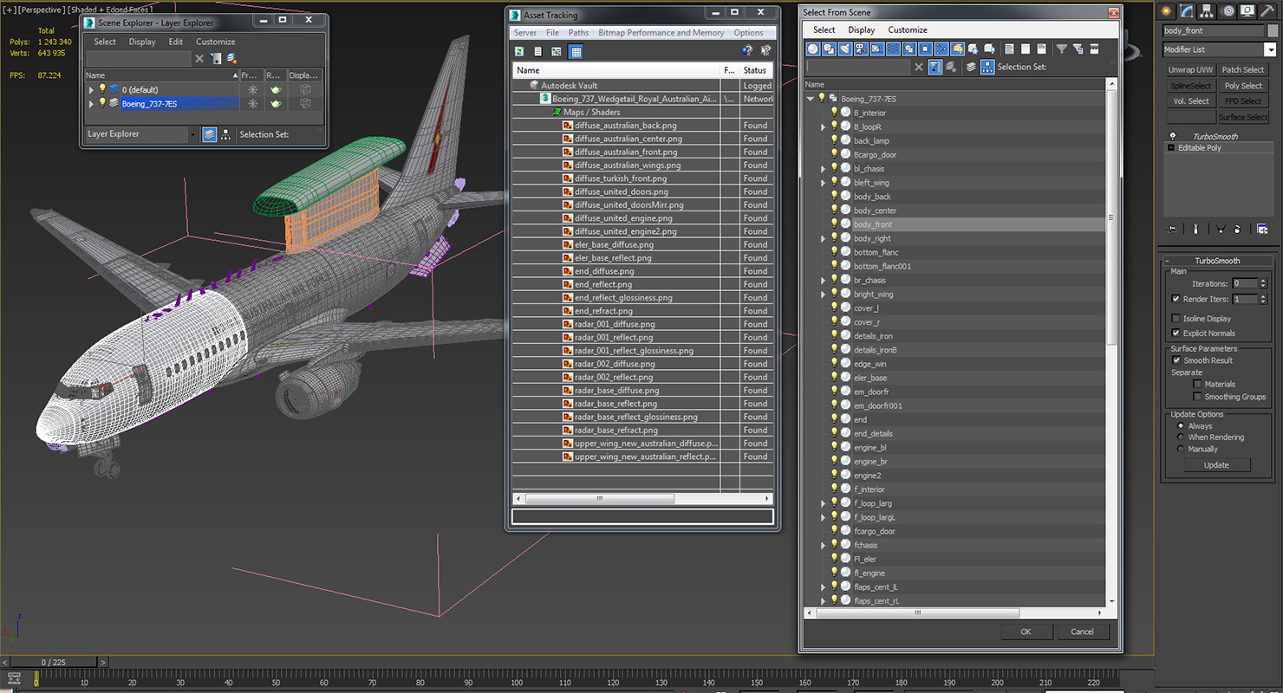Screen dimensions: 1283x693
Task: Select the When Rendering update option
Action: point(1181,437)
